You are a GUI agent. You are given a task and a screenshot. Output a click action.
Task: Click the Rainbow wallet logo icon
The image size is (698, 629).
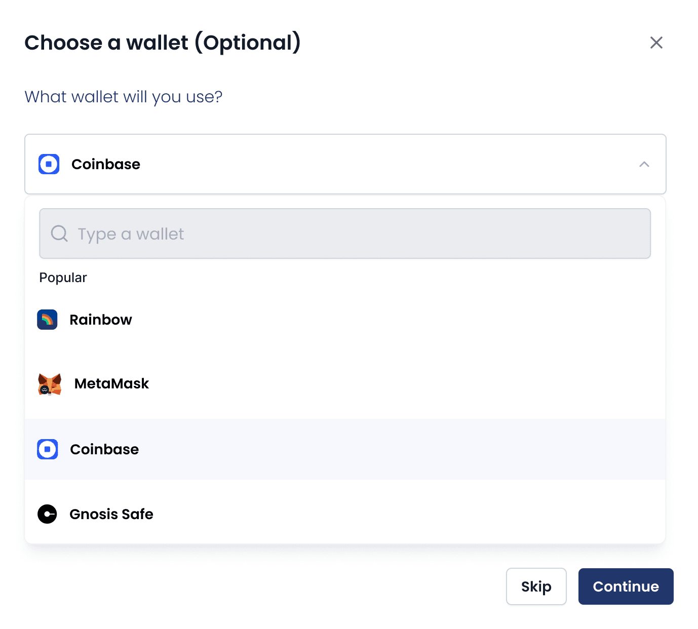[x=47, y=320]
